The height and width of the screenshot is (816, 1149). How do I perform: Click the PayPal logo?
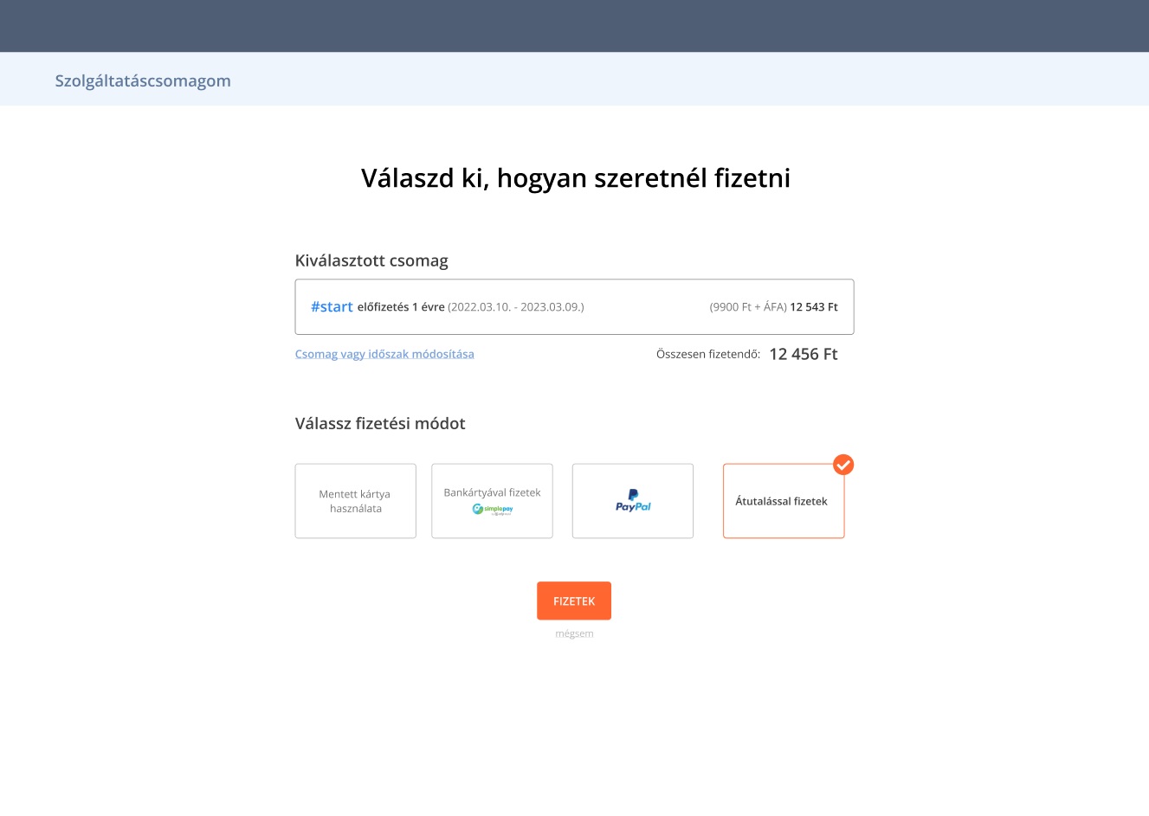633,501
